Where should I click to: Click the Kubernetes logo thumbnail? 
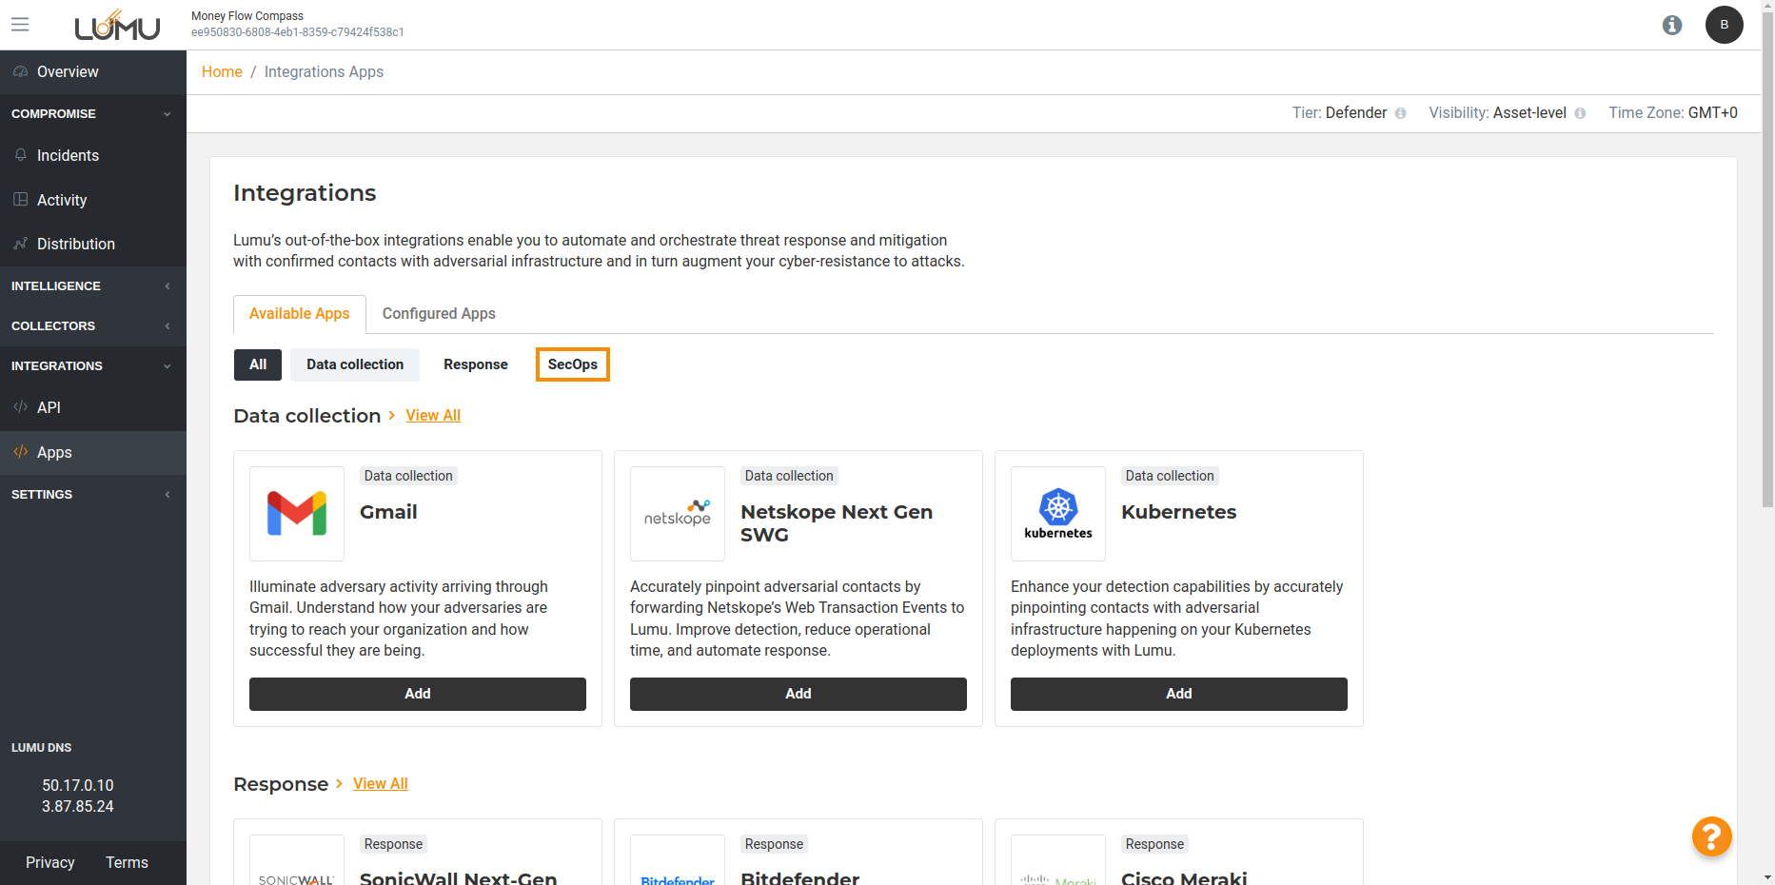click(1057, 514)
